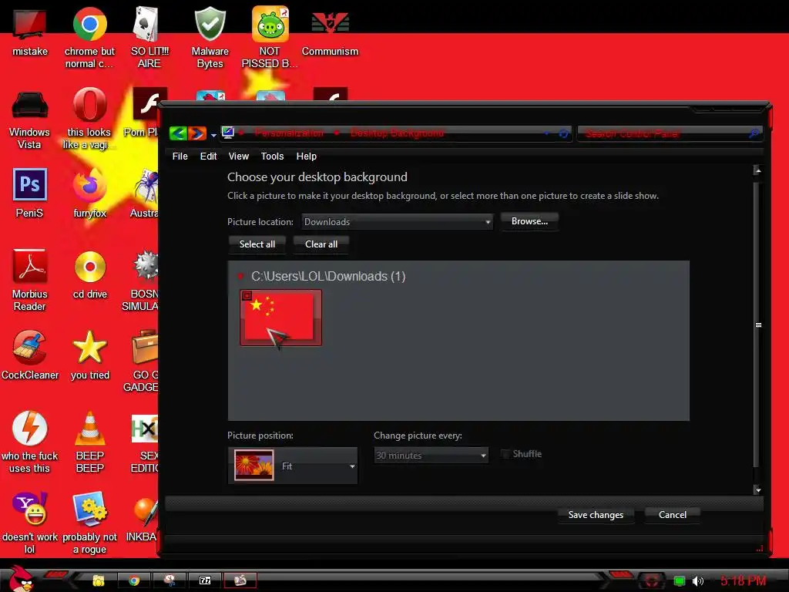Click the green network tray icon
The width and height of the screenshot is (789, 592).
coord(680,581)
